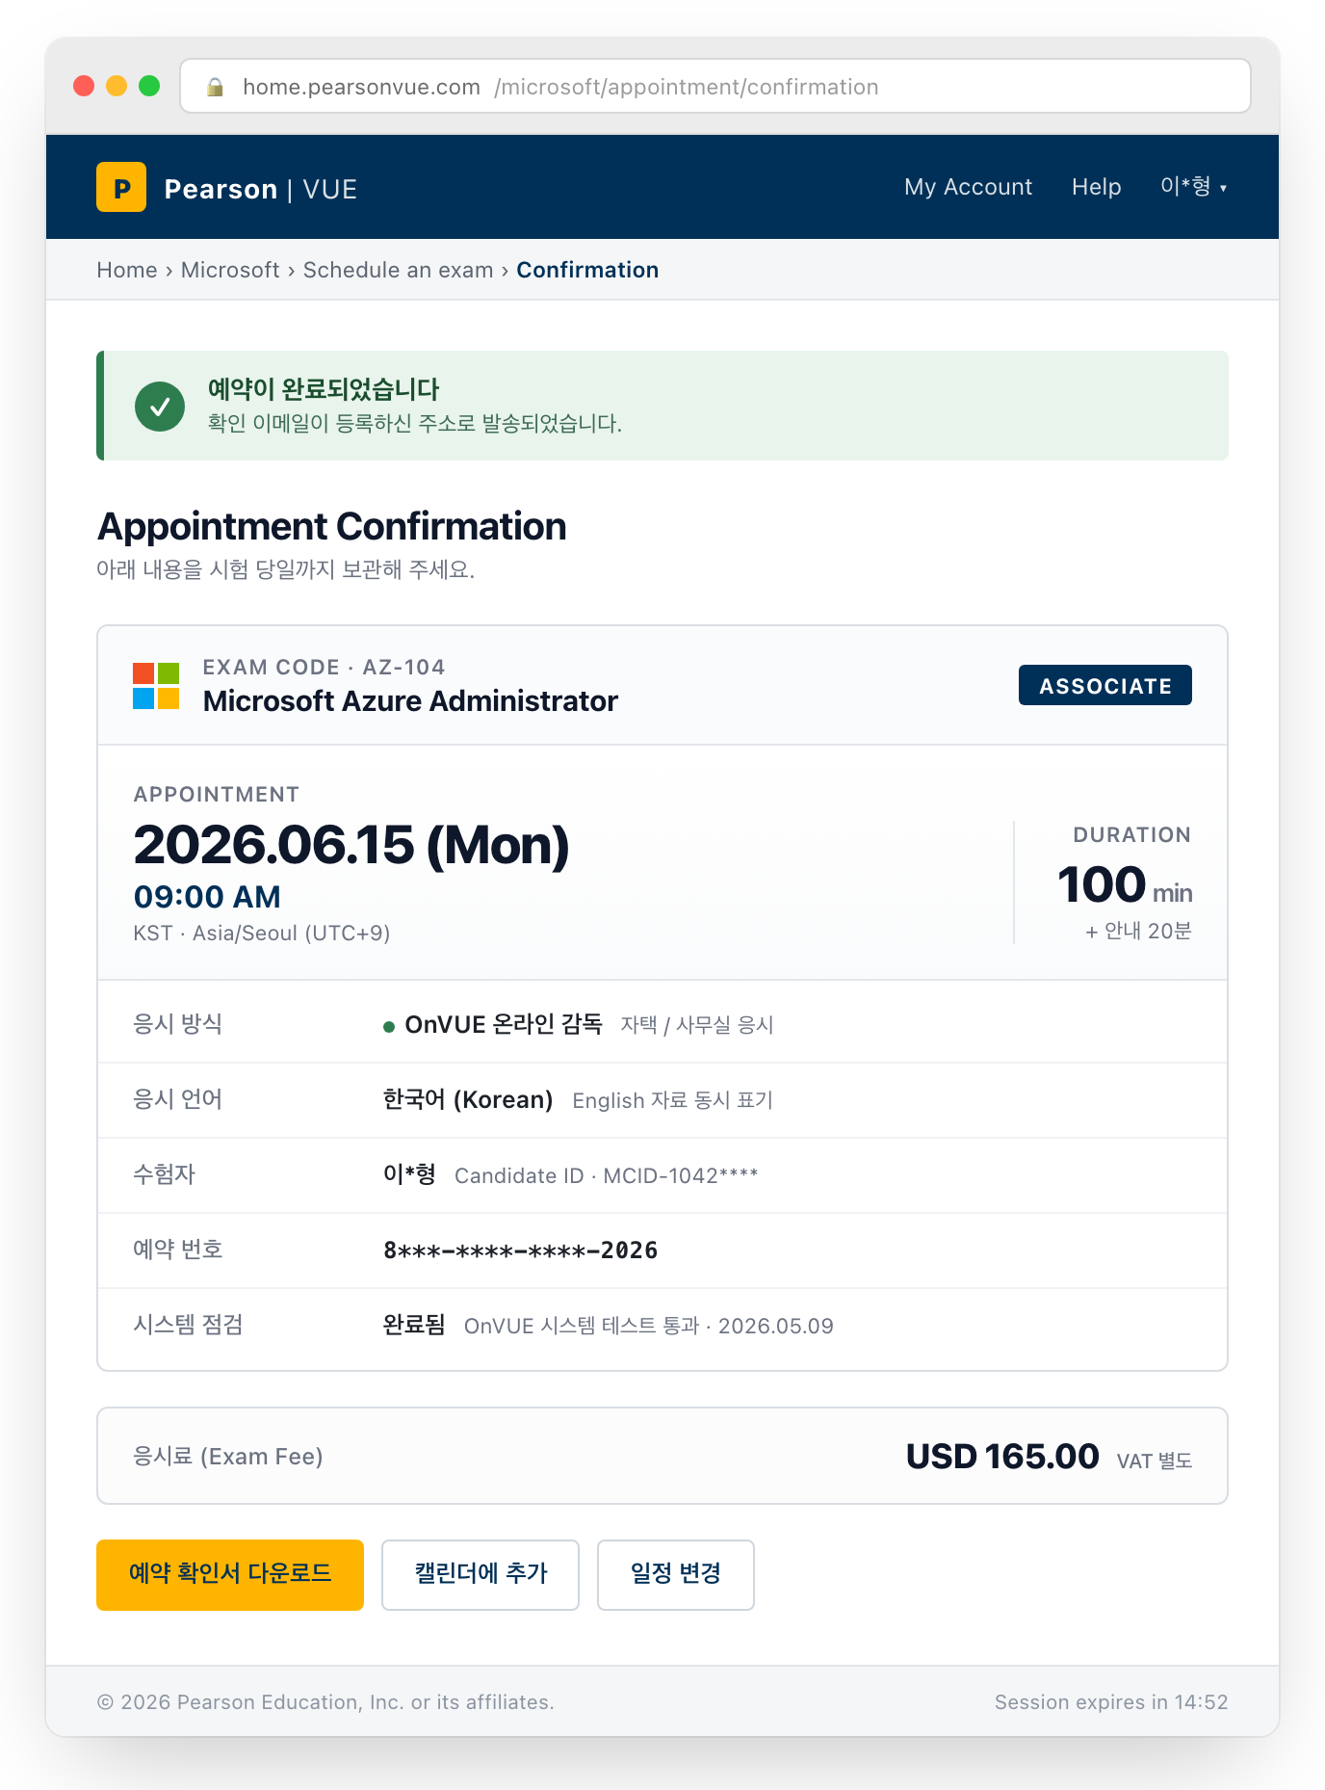Image resolution: width=1325 pixels, height=1790 pixels.
Task: Click the green maximize window dot
Action: click(x=149, y=86)
